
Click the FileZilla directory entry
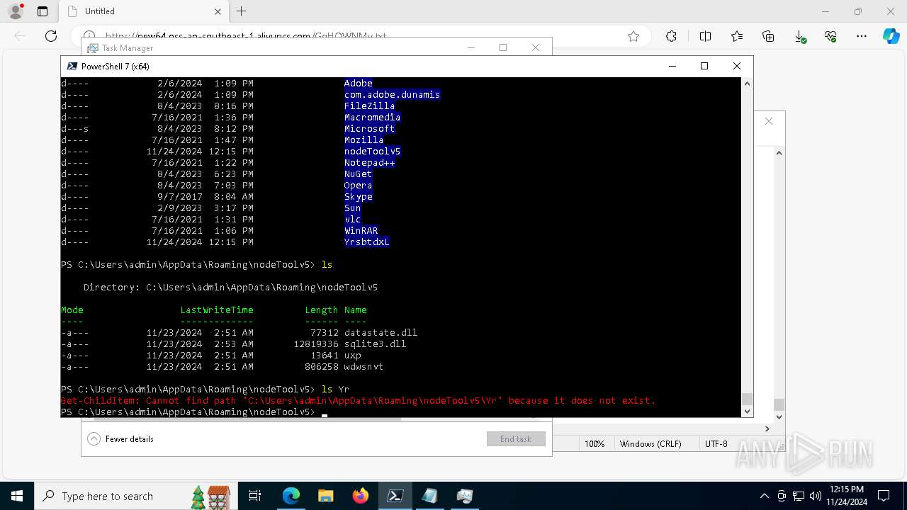tap(370, 106)
